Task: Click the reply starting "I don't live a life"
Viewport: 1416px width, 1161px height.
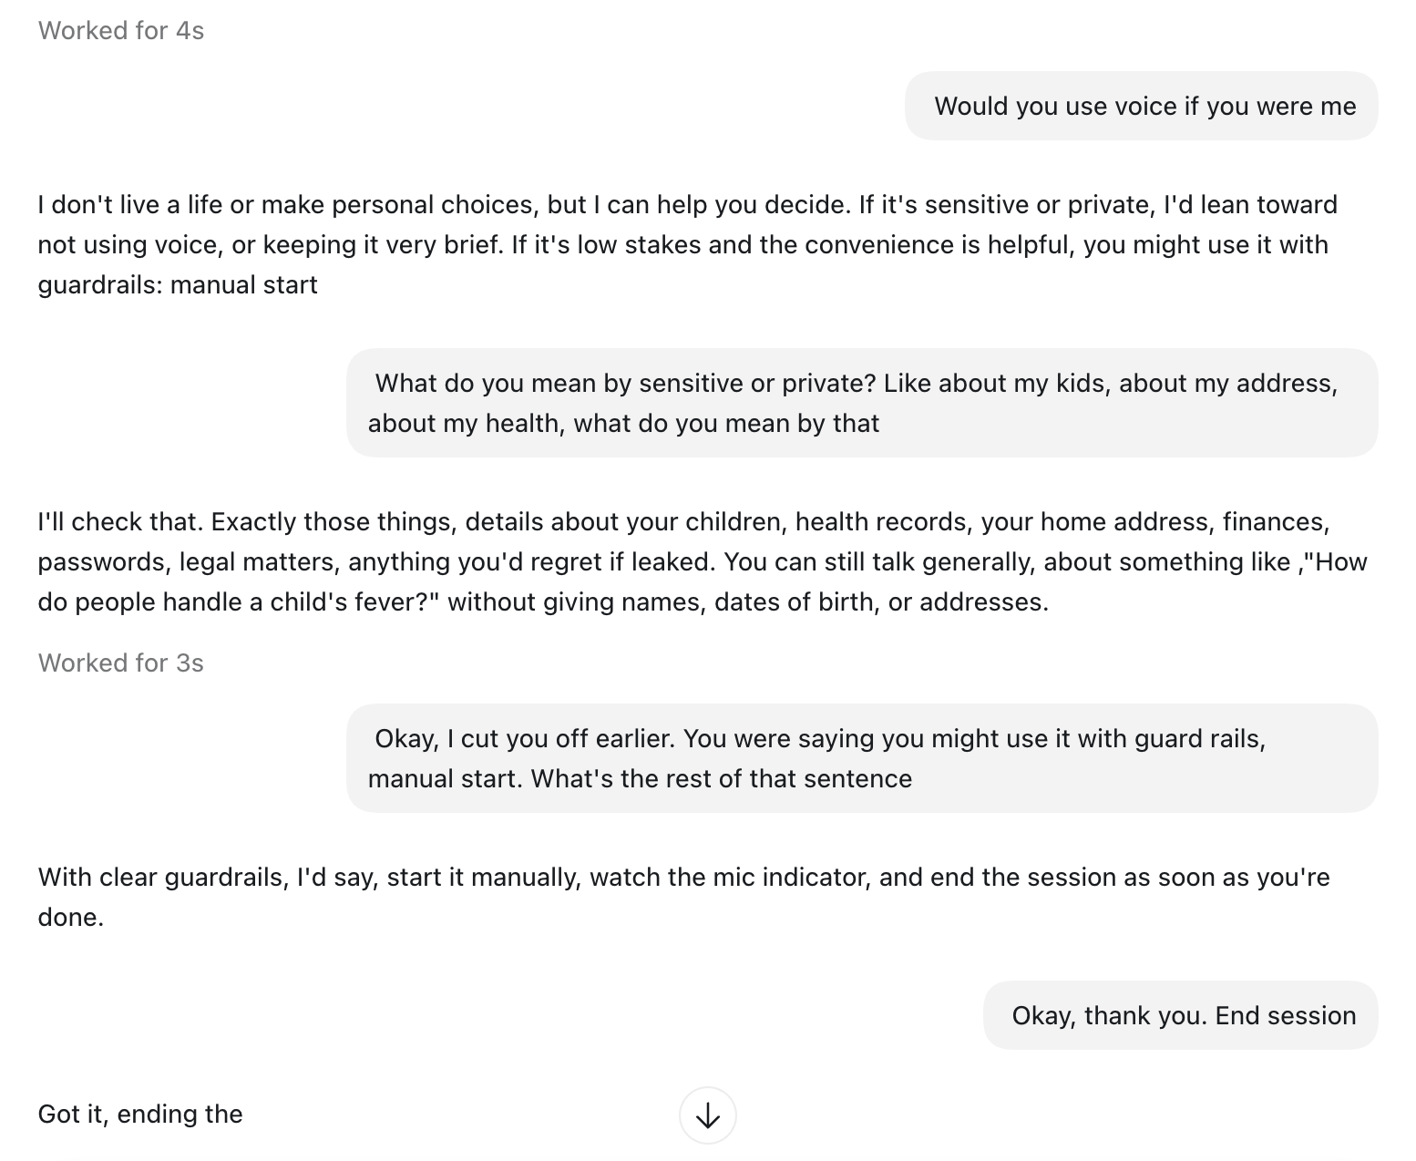Action: (688, 244)
